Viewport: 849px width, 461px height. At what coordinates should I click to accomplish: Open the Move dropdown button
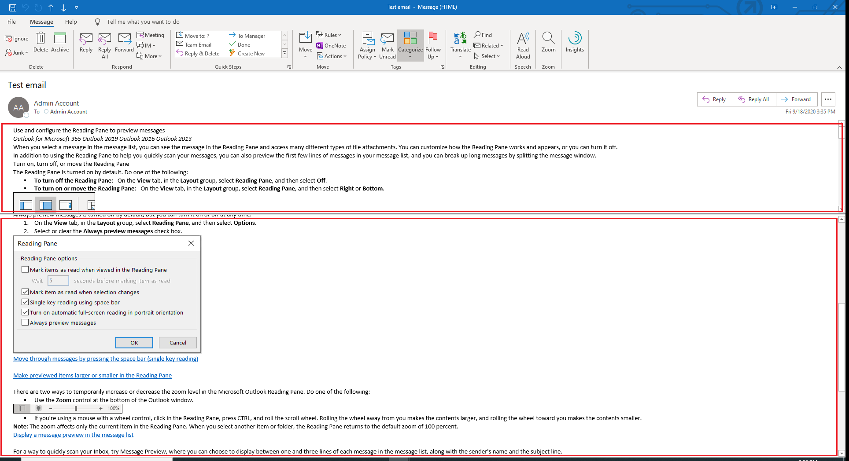(x=306, y=46)
